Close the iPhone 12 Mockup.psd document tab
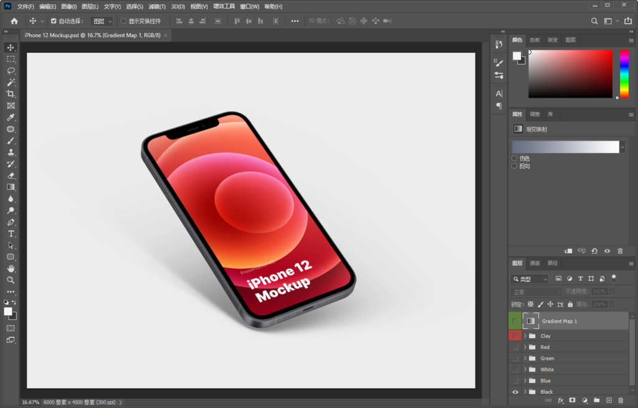 click(166, 35)
